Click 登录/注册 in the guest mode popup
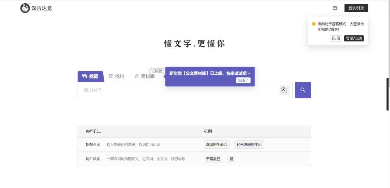This screenshot has height=188, width=390. (x=354, y=38)
